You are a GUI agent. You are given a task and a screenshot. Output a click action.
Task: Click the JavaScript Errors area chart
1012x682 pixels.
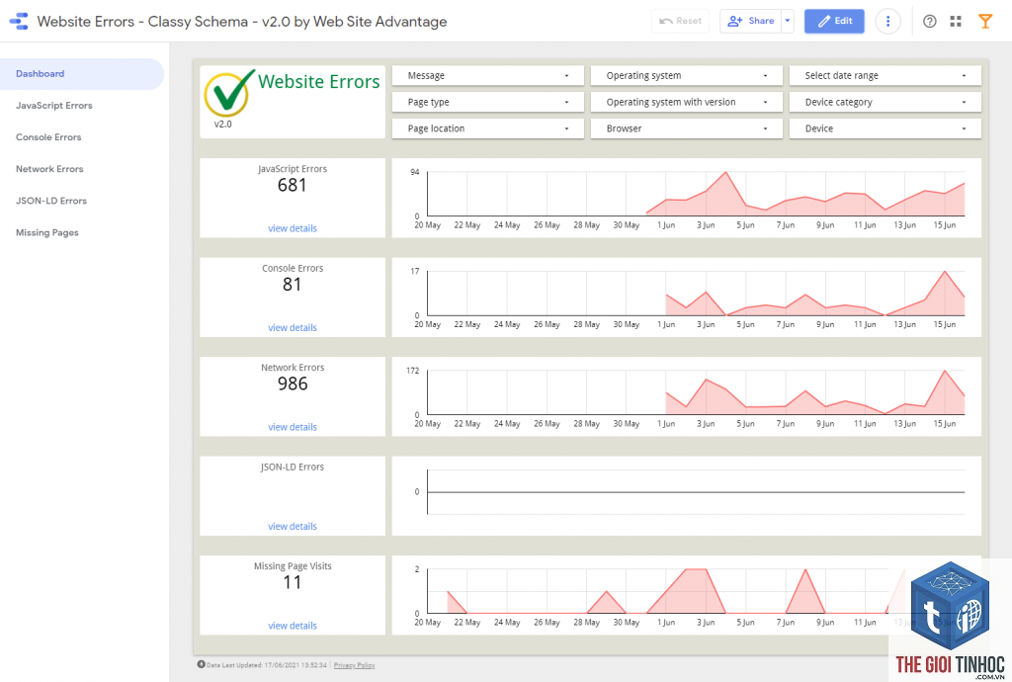(687, 198)
